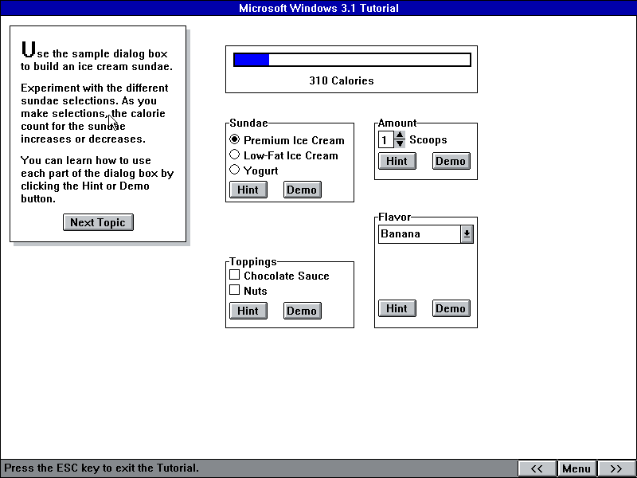Click the ESC key status bar message

tap(102, 468)
